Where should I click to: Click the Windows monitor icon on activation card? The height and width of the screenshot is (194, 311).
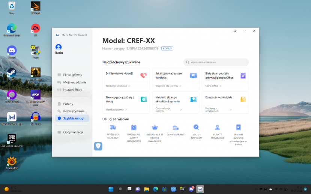point(193,75)
